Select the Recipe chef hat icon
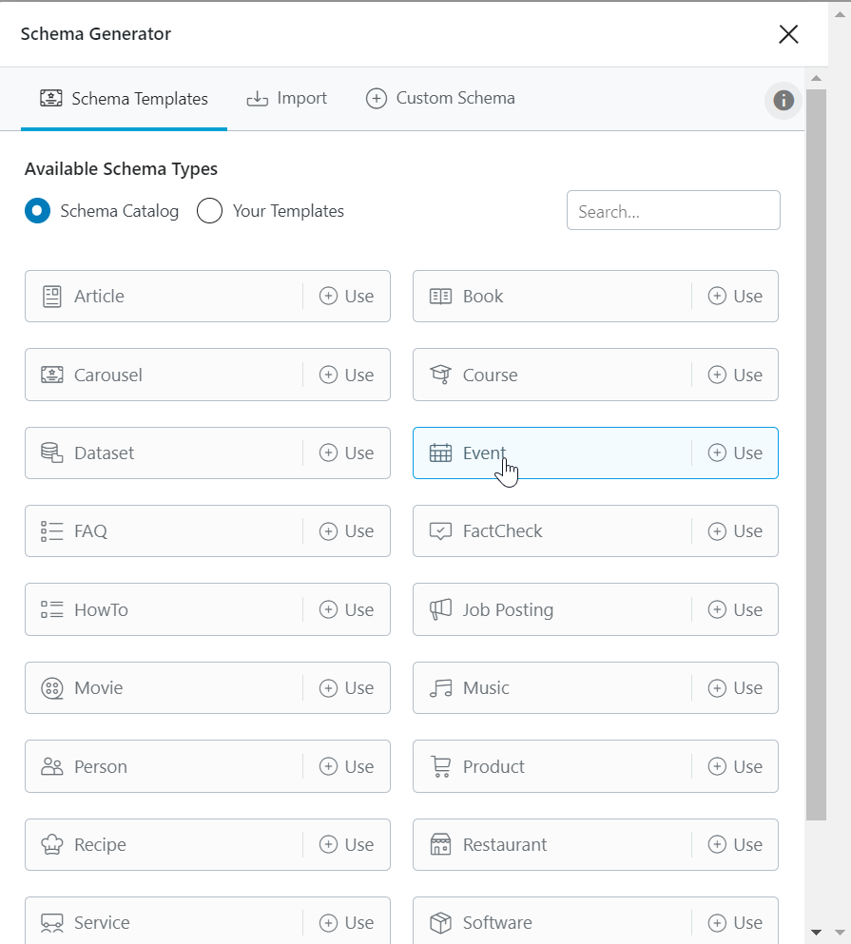Viewport: 851px width, 944px height. pos(52,844)
